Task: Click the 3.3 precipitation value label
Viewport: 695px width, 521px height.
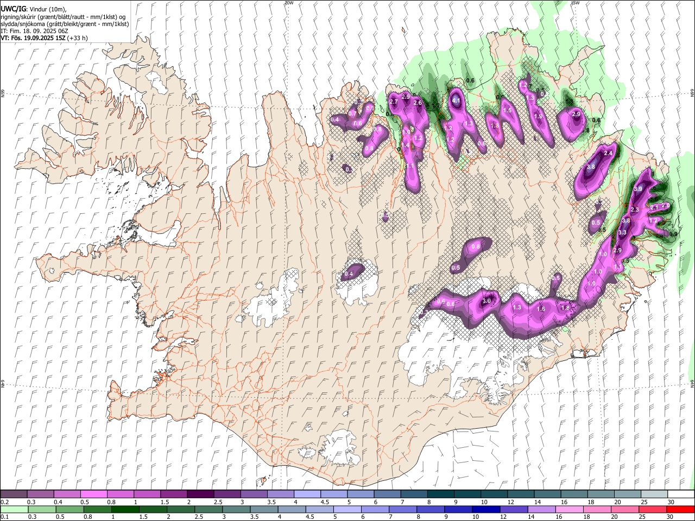Action: [622, 232]
